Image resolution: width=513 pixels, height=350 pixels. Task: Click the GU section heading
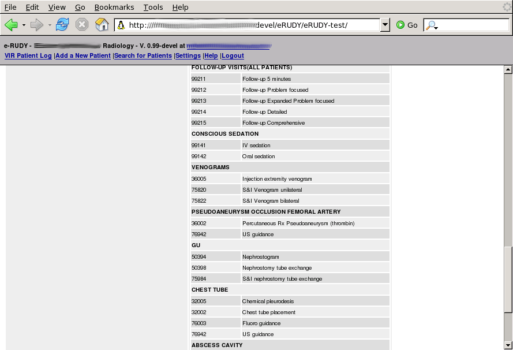(x=196, y=245)
